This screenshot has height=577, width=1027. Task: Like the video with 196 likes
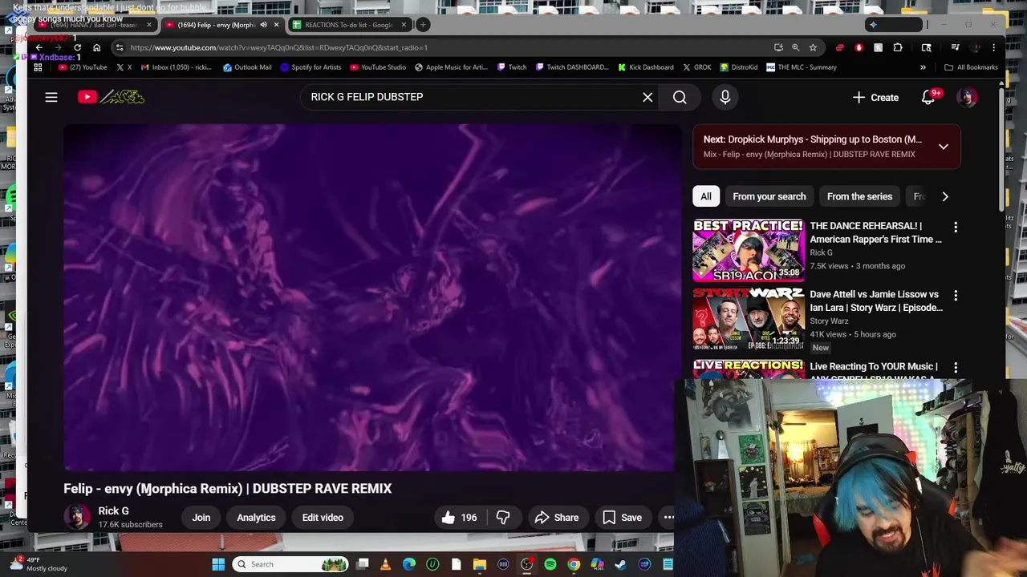click(460, 518)
